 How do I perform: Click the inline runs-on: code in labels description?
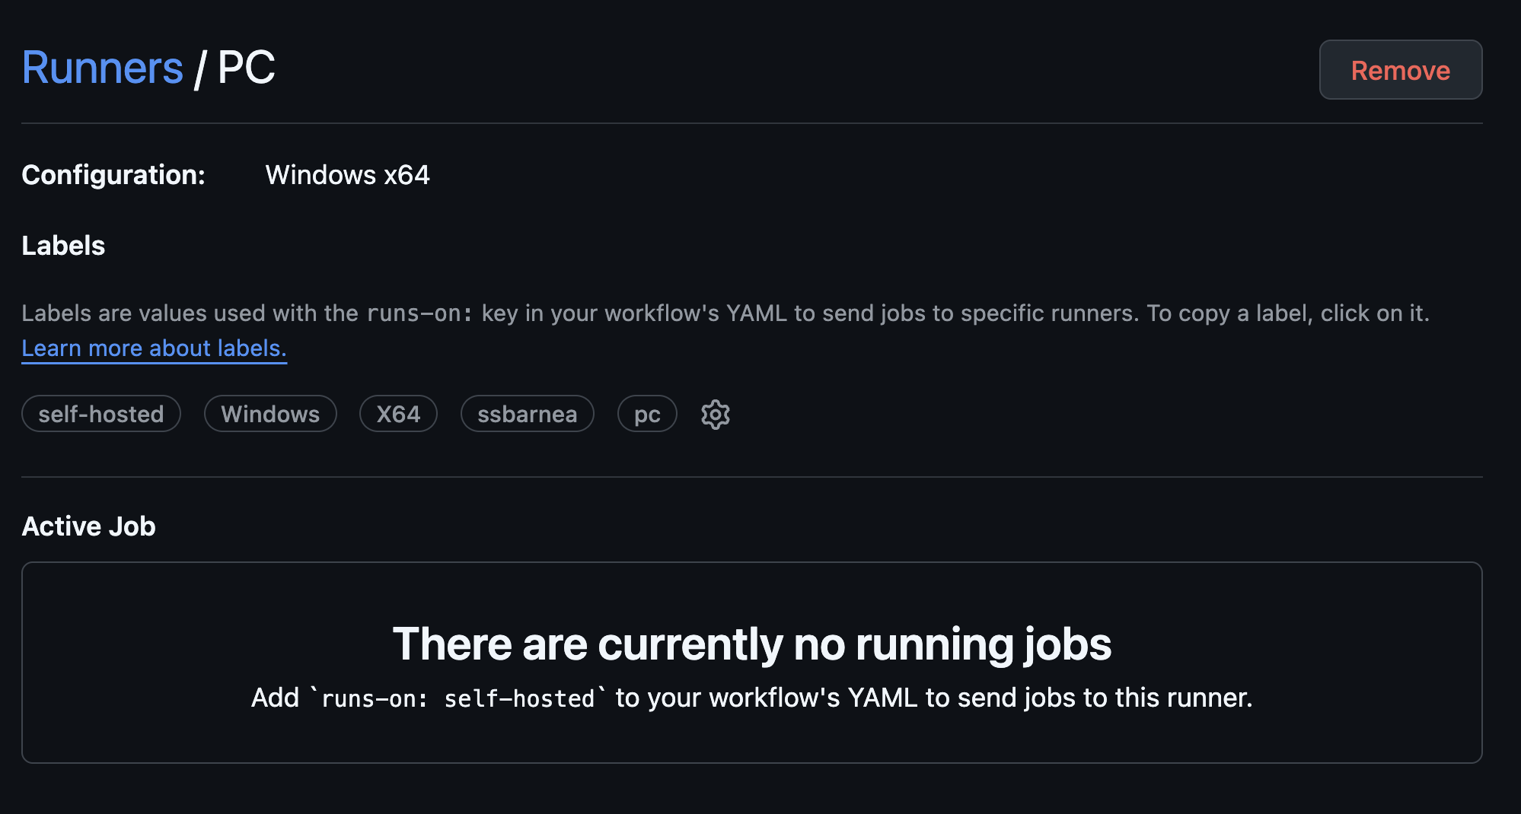[x=419, y=313]
